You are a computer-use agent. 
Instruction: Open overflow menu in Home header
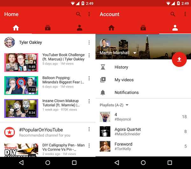pyautogui.click(x=89, y=14)
